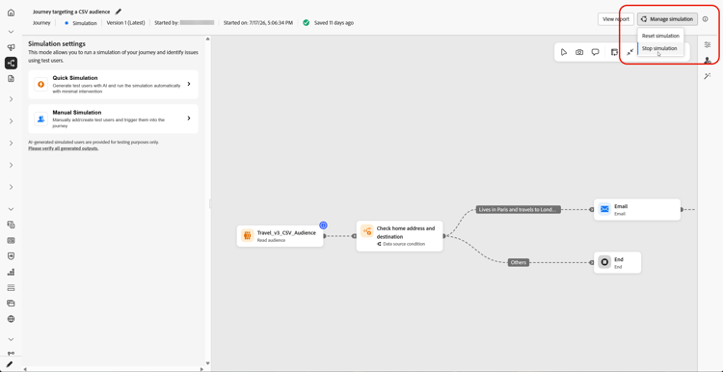723x372 pixels.
Task: Choose Stop simulation from the menu
Action: (x=660, y=48)
